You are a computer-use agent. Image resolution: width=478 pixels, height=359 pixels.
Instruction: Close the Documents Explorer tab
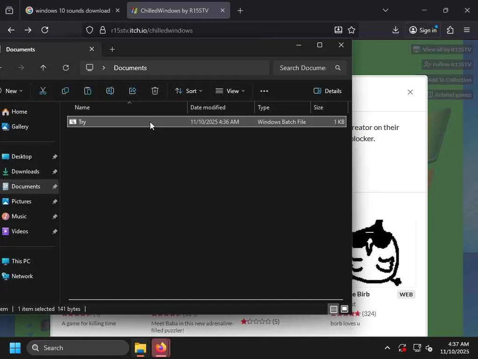91,49
